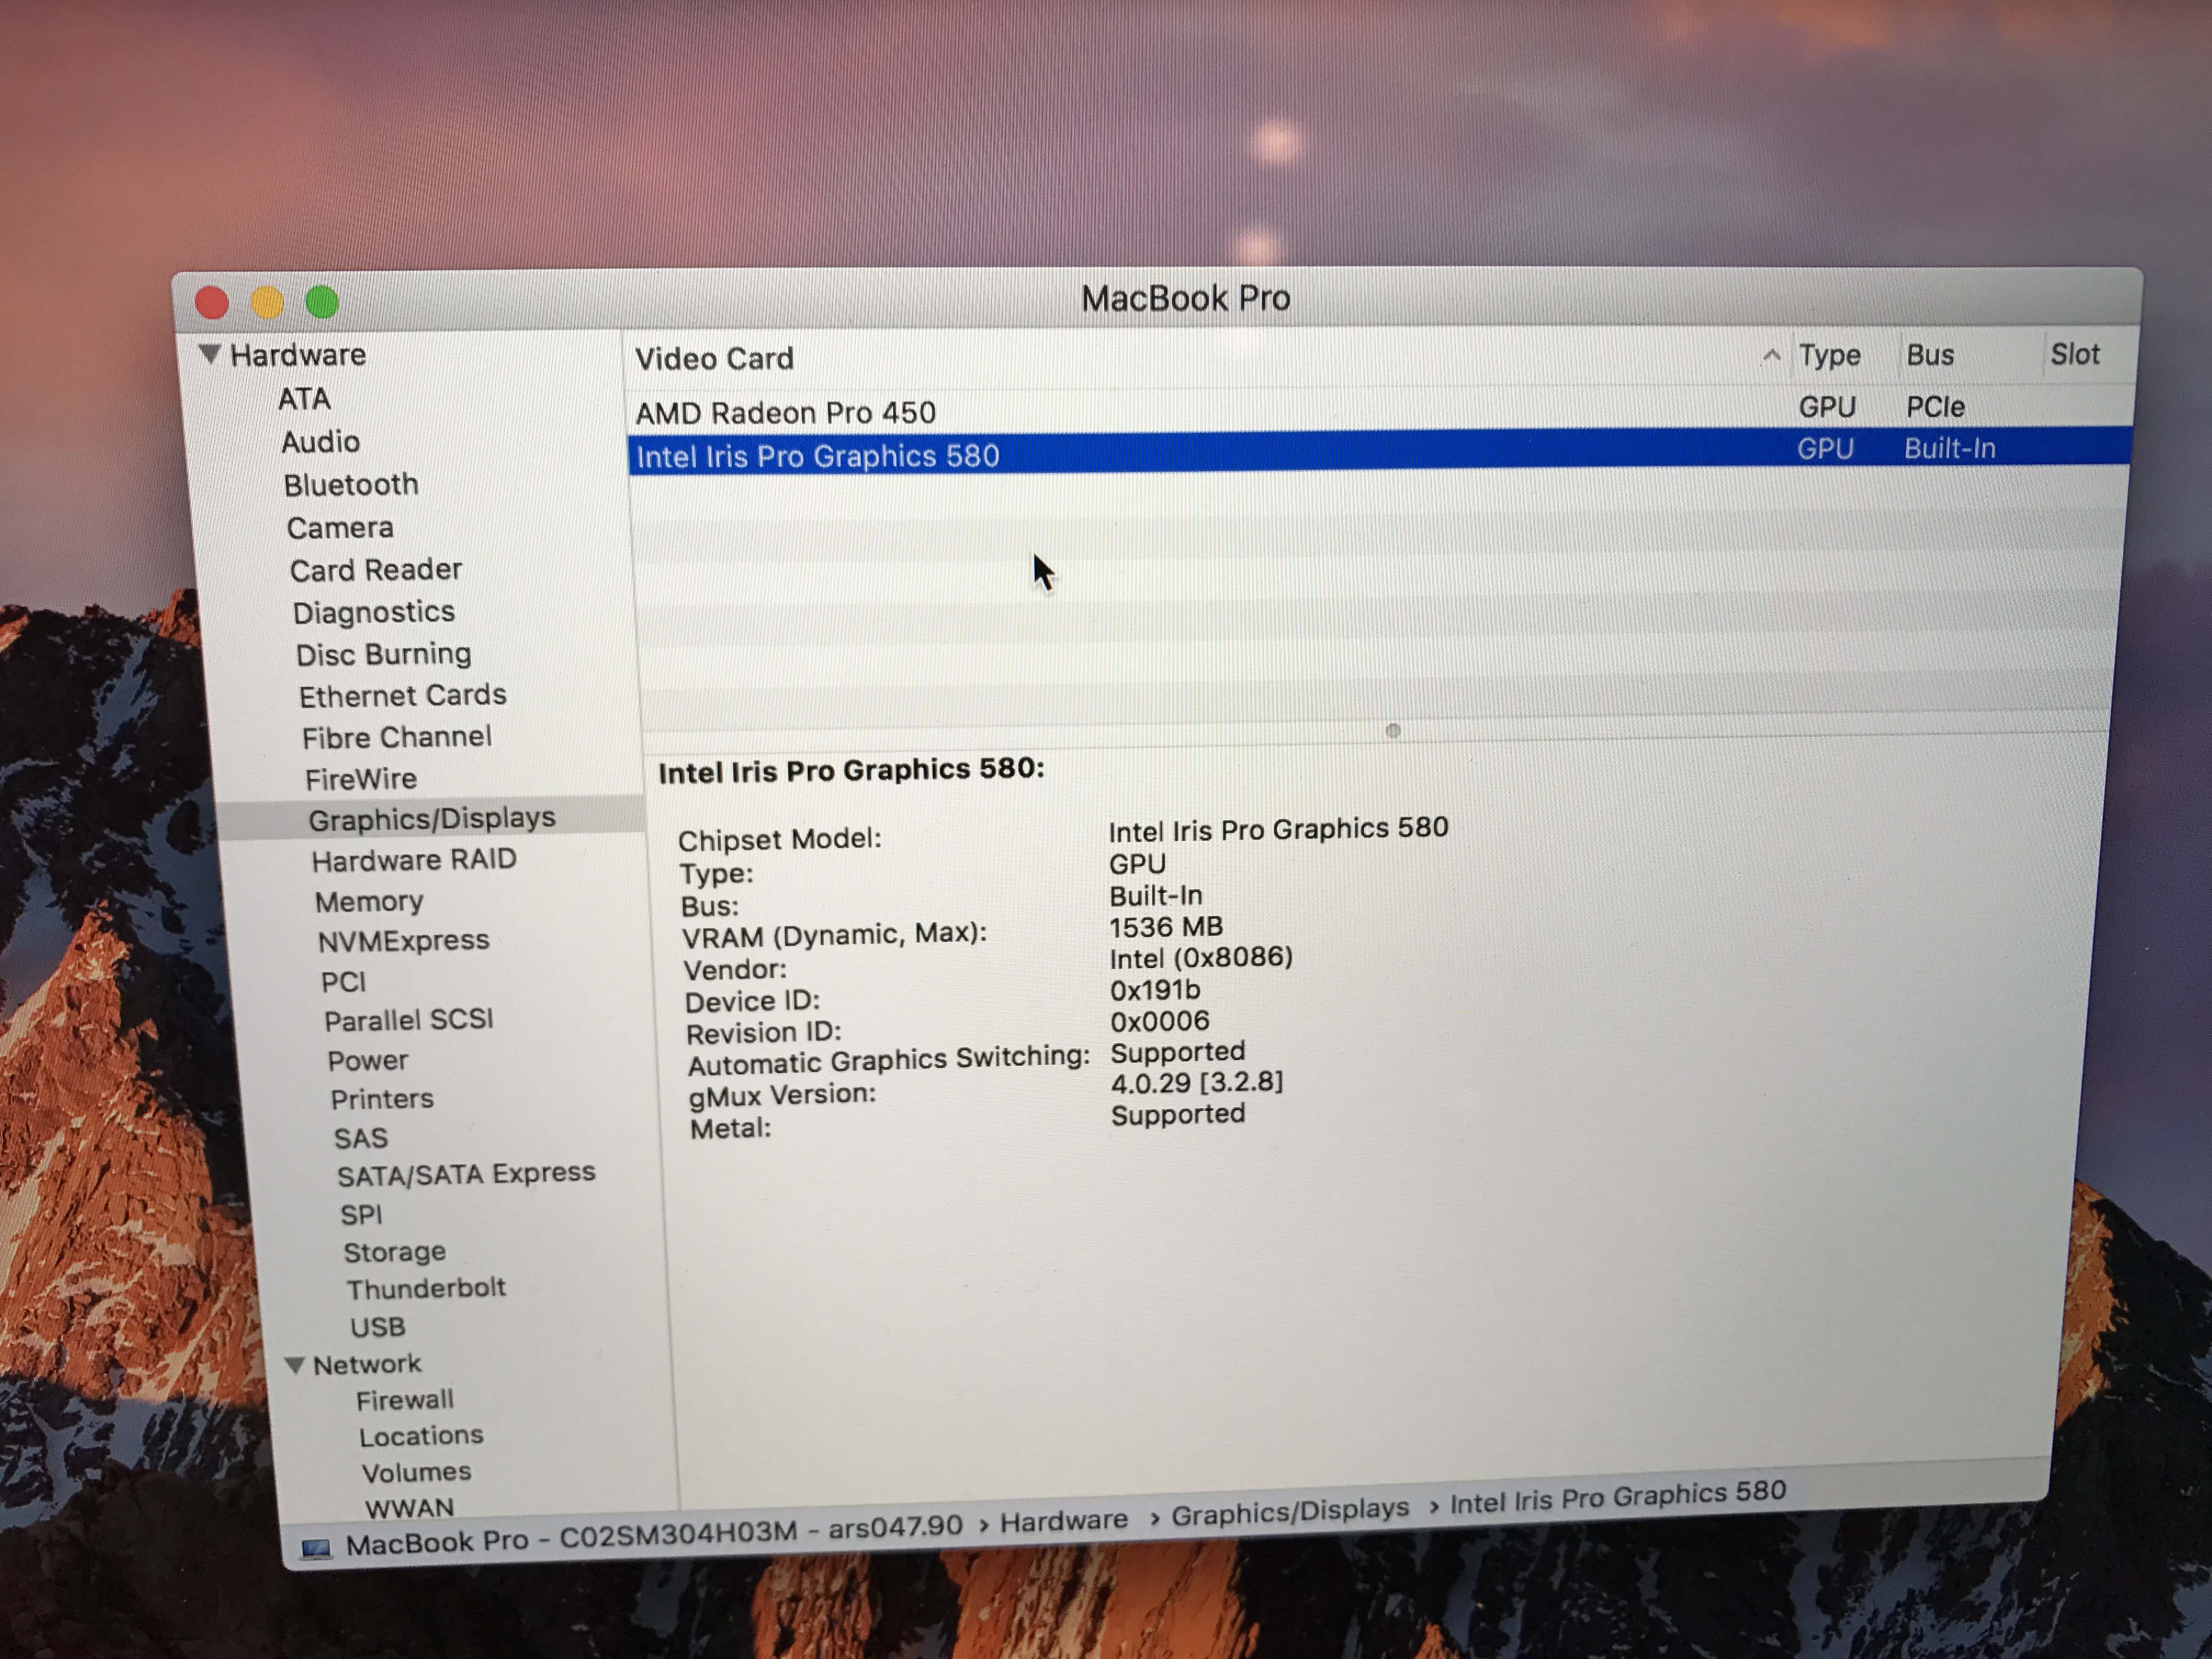Sort by Type column header

point(1829,355)
